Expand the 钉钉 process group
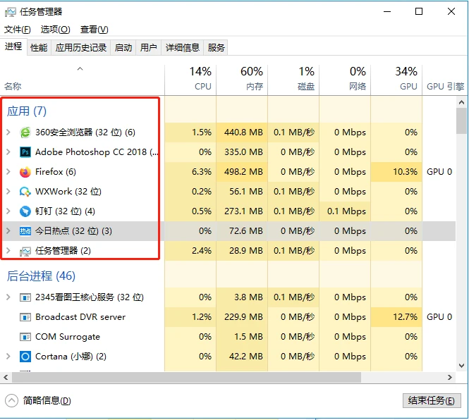This screenshot has height=420, width=469. coord(8,211)
